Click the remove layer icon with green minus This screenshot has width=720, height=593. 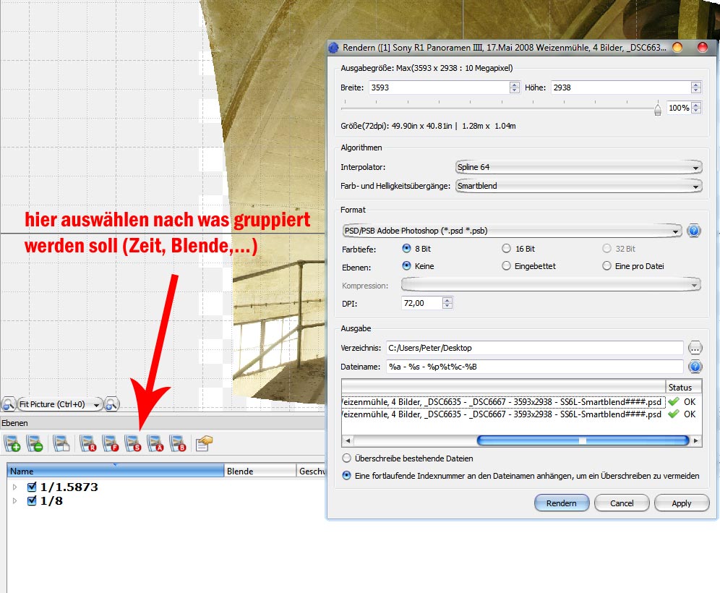[x=34, y=443]
